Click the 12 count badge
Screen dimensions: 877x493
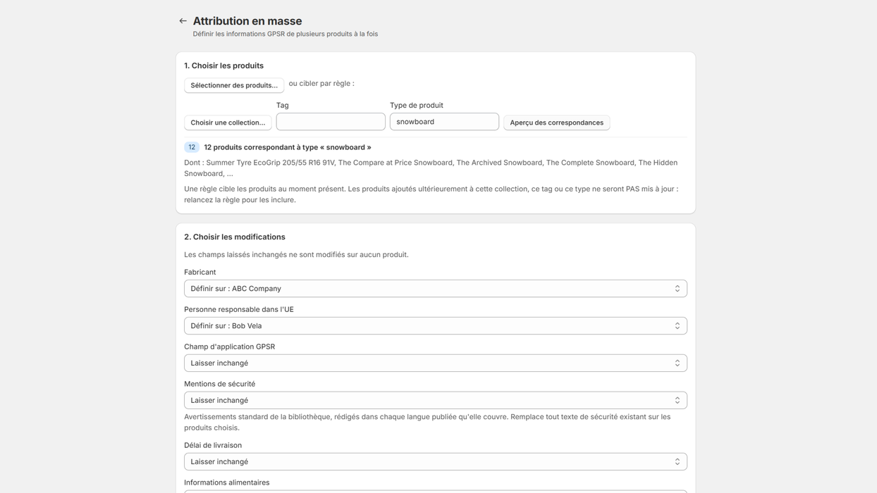[x=192, y=147]
